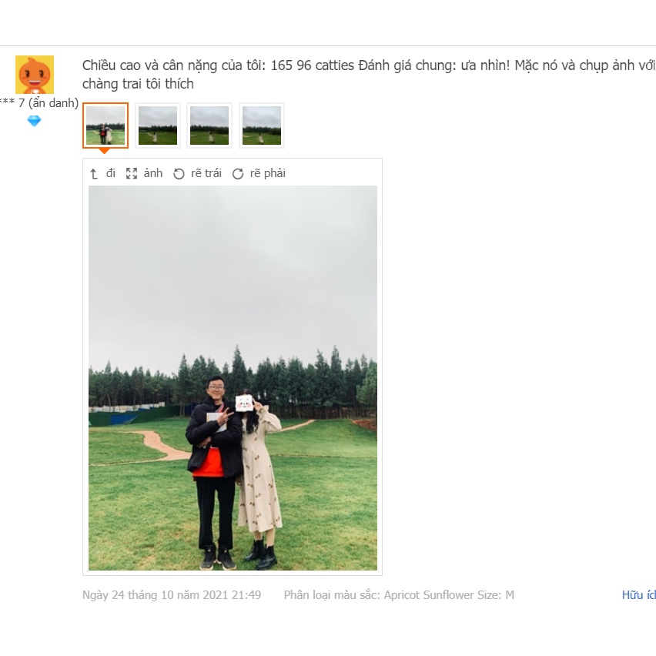This screenshot has height=656, width=656.
Task: Click the orange mascot avatar picture
Action: 35,75
